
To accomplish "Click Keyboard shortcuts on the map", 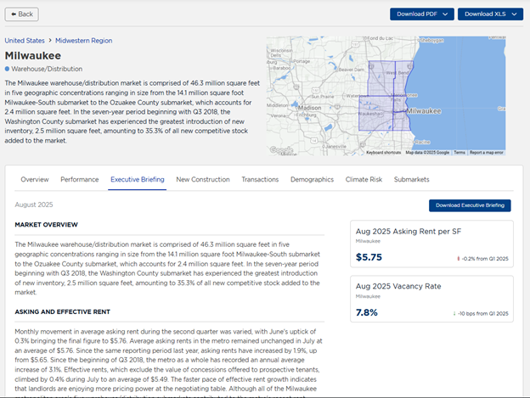I will click(384, 153).
